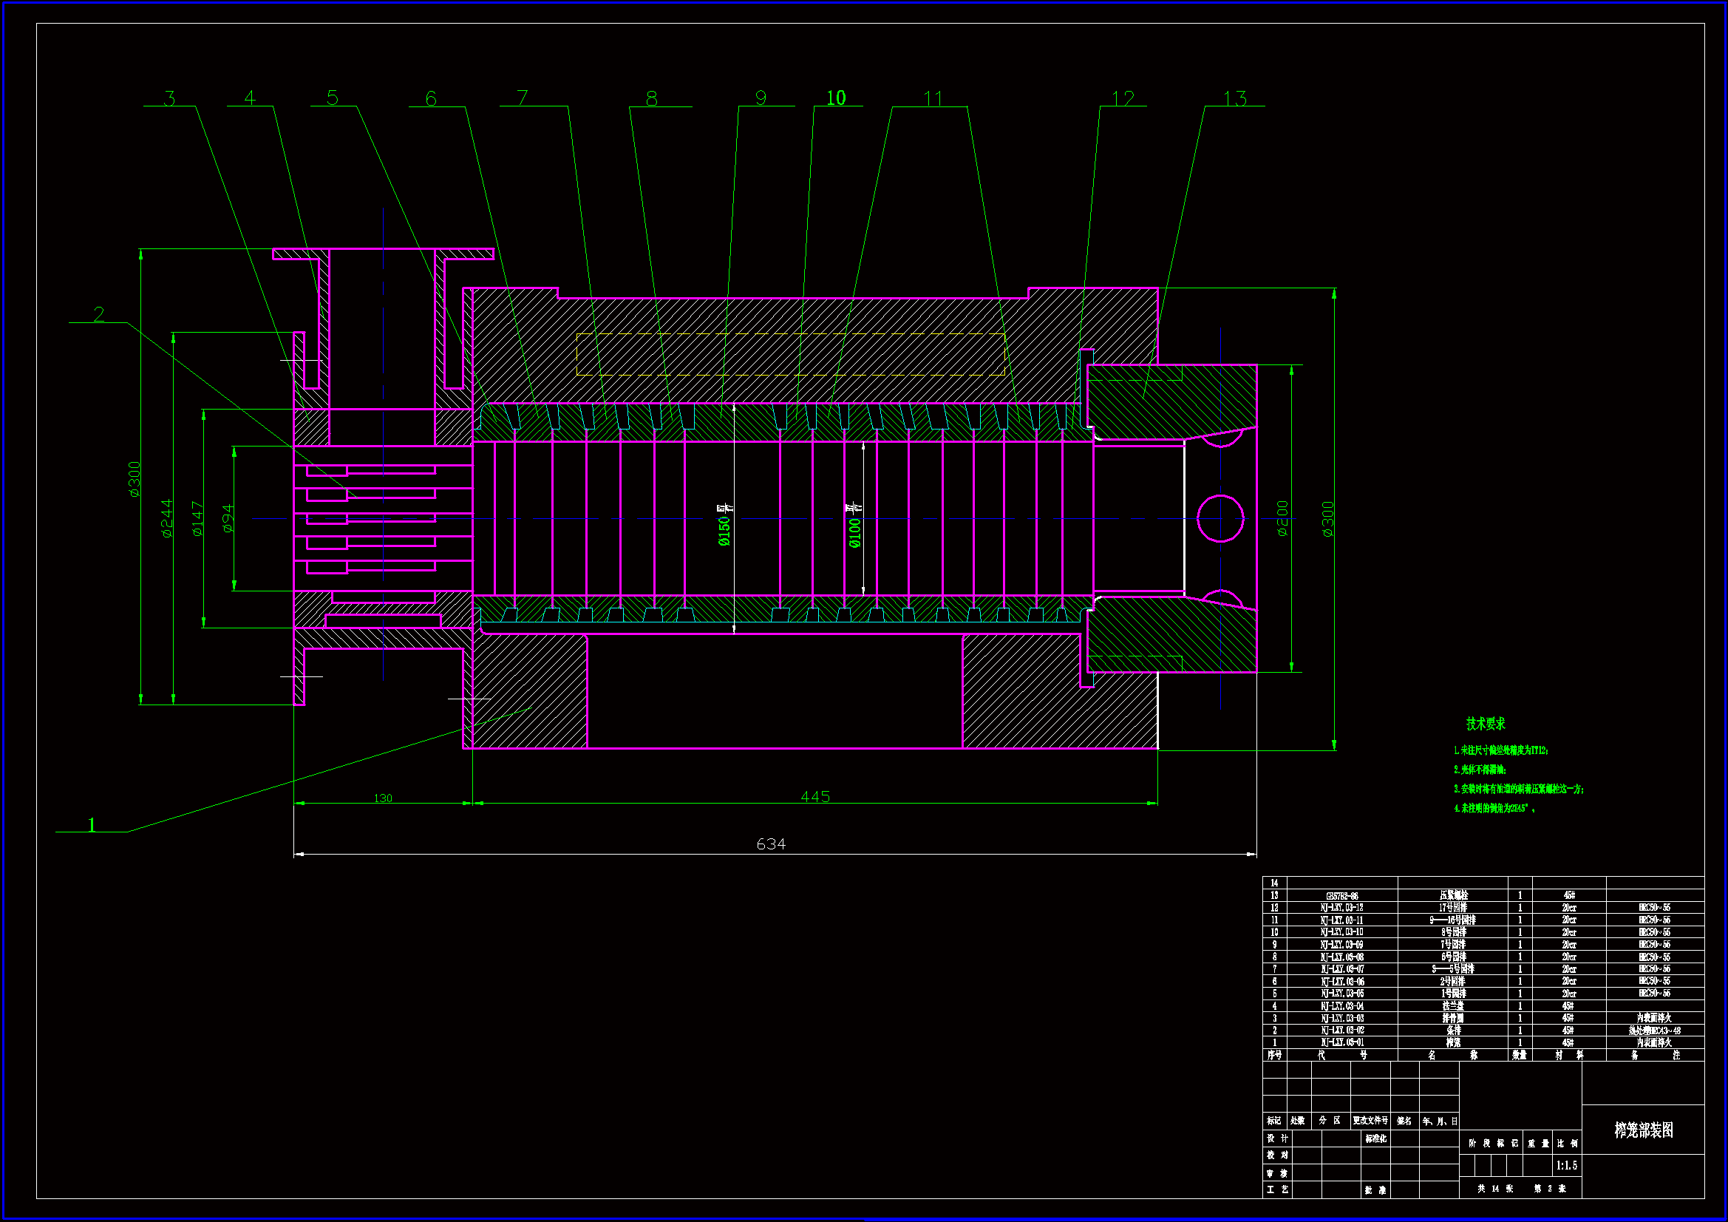The width and height of the screenshot is (1728, 1222).
Task: Click part callout number 10
Action: 835,98
